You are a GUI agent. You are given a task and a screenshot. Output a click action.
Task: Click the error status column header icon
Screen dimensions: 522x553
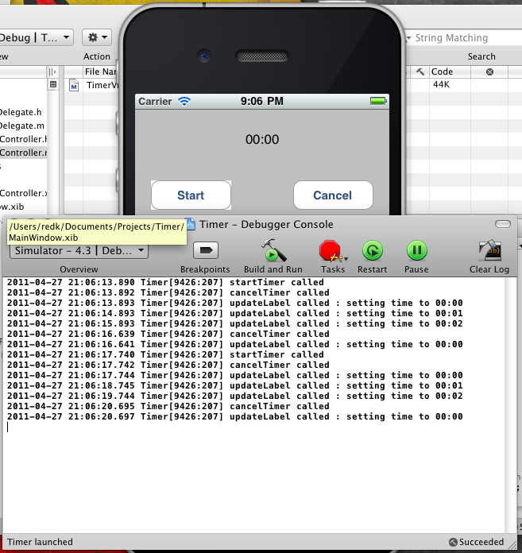489,72
